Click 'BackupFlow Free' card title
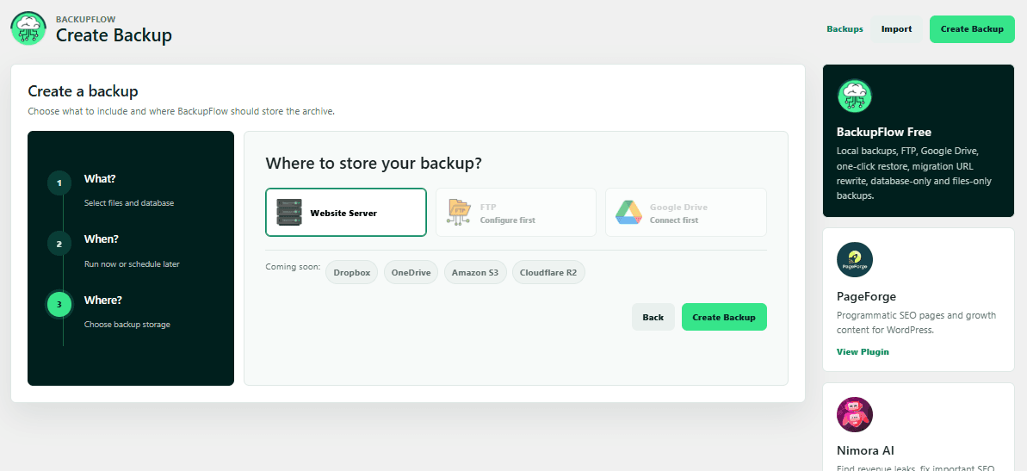 click(x=883, y=132)
